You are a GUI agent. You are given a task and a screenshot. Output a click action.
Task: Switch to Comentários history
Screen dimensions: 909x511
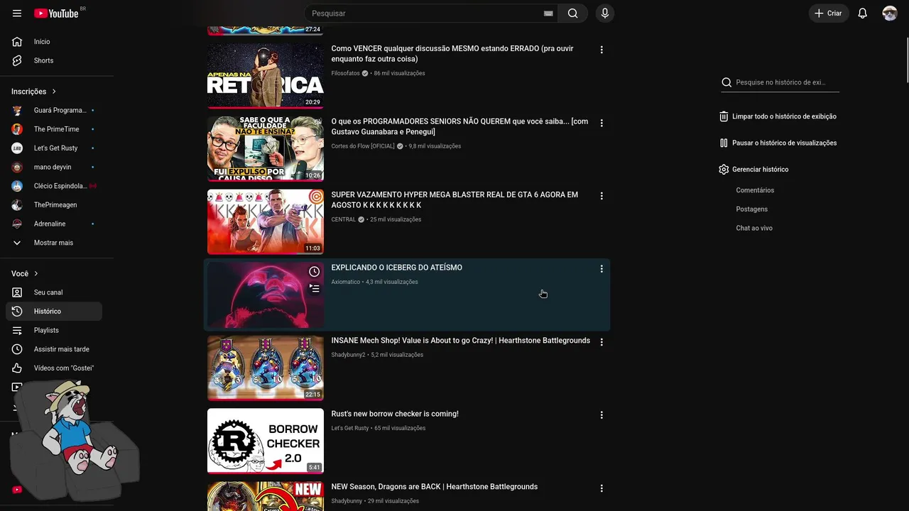coord(755,190)
